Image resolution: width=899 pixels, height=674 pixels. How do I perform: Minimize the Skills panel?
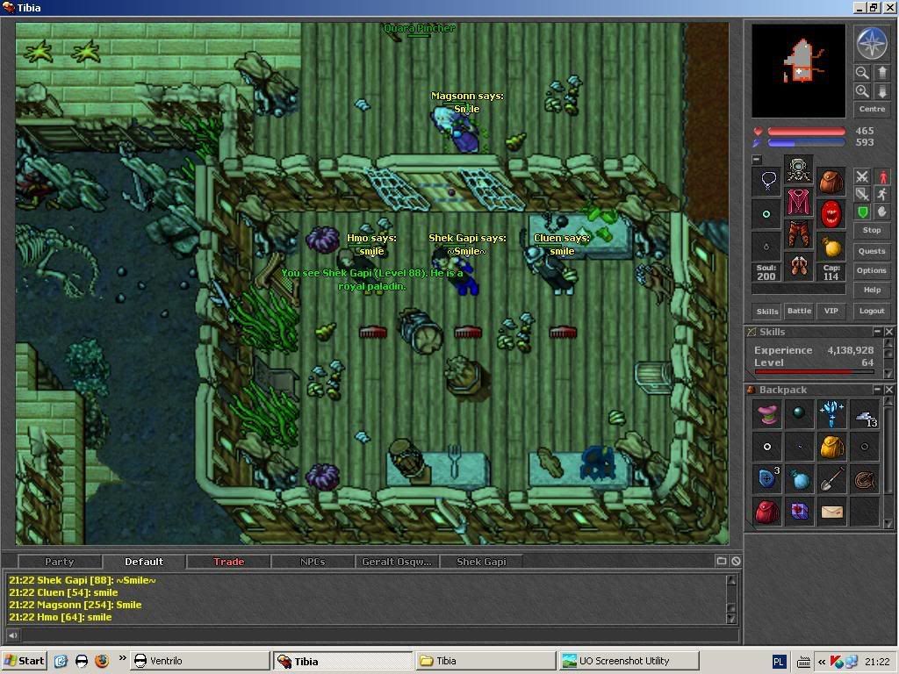pyautogui.click(x=877, y=332)
